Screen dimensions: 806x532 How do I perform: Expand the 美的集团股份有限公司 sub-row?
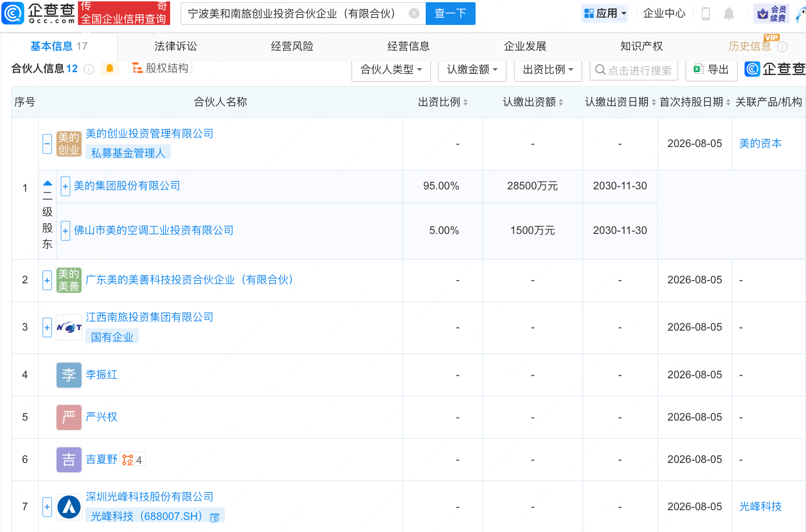click(65, 186)
